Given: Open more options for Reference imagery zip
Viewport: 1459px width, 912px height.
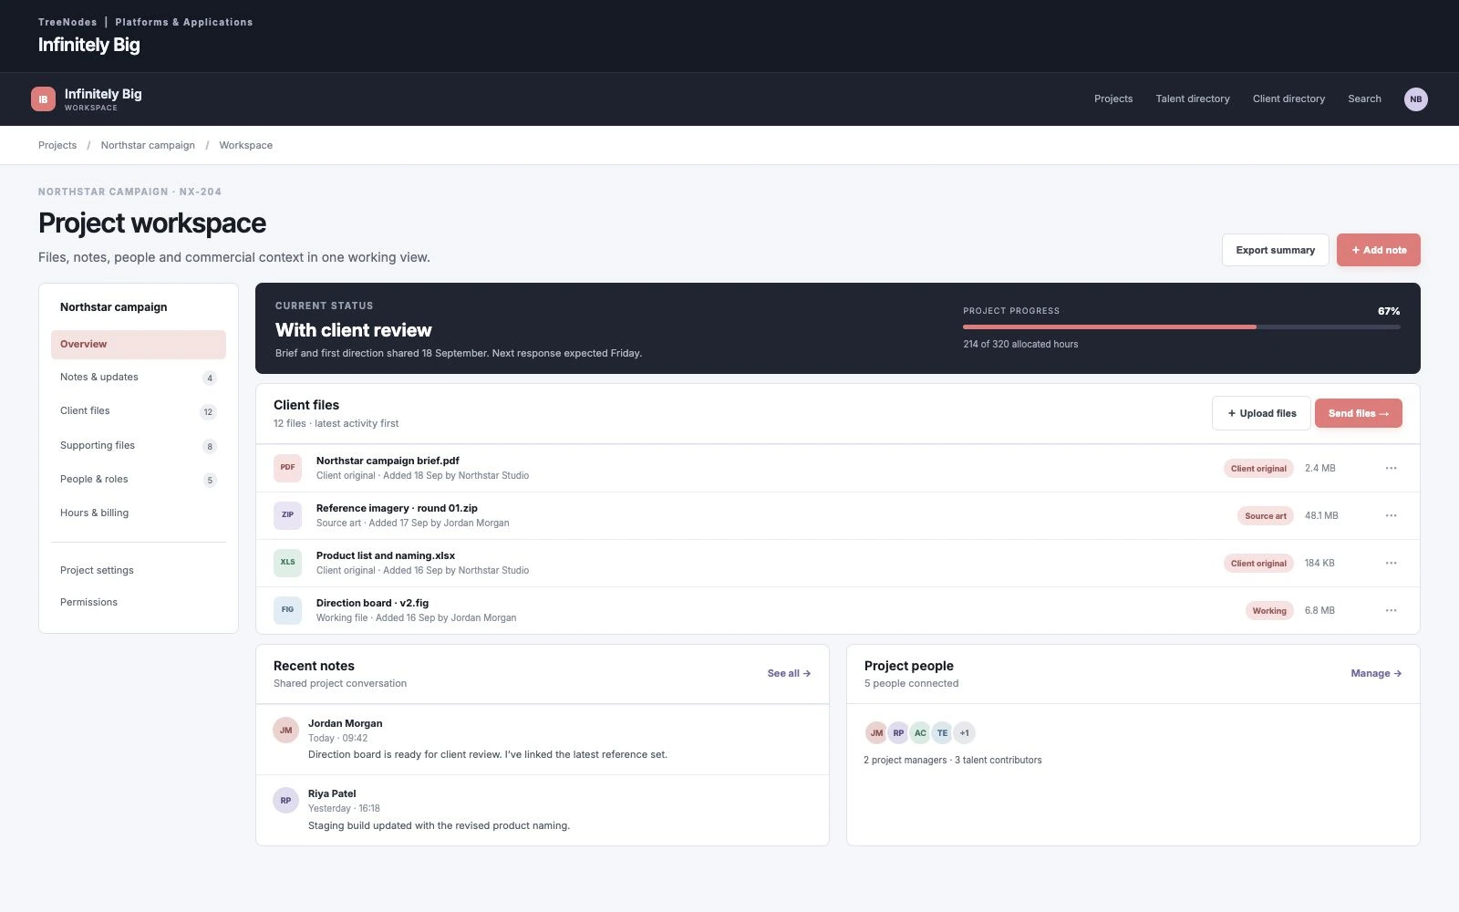Looking at the screenshot, I should coord(1391,515).
